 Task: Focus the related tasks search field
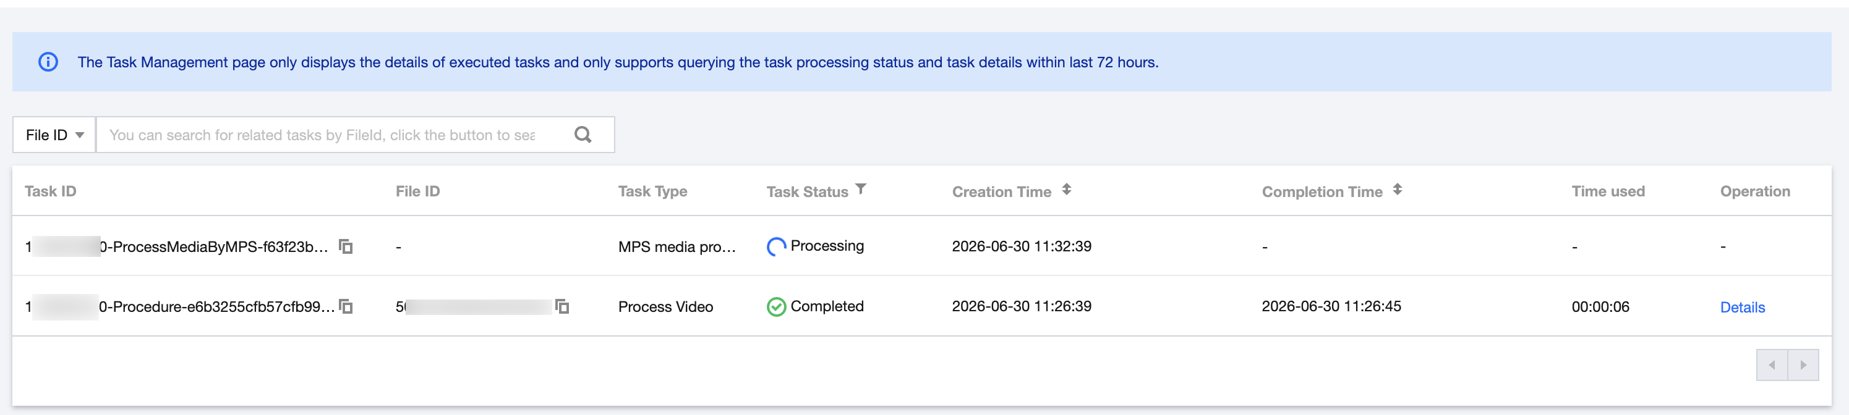pyautogui.click(x=334, y=135)
